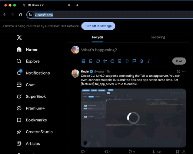Open SuperGrok from sidebar
Screen dimensions: 193x154
(x=31, y=97)
